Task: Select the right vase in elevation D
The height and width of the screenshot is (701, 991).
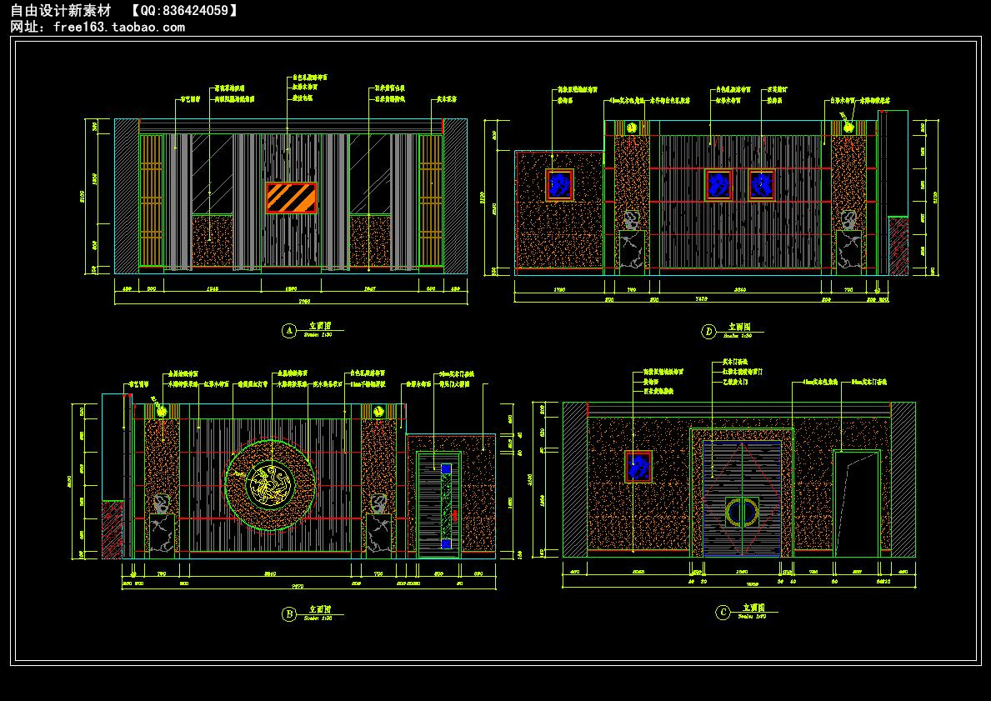Action: pyautogui.click(x=848, y=220)
